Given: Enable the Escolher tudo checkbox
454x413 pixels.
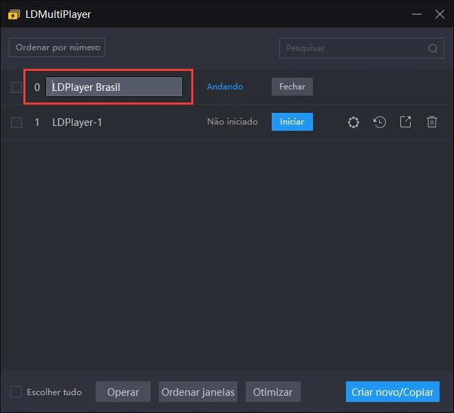Looking at the screenshot, I should click(16, 392).
